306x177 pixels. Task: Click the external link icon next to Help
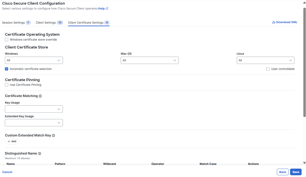point(107,9)
